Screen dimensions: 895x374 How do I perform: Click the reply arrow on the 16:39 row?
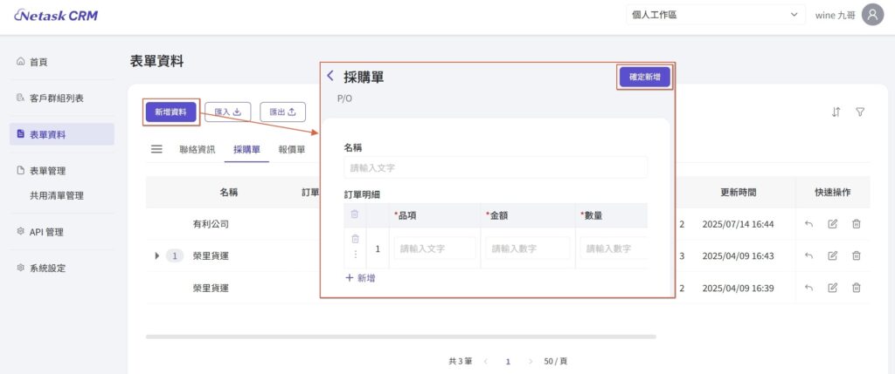(808, 288)
